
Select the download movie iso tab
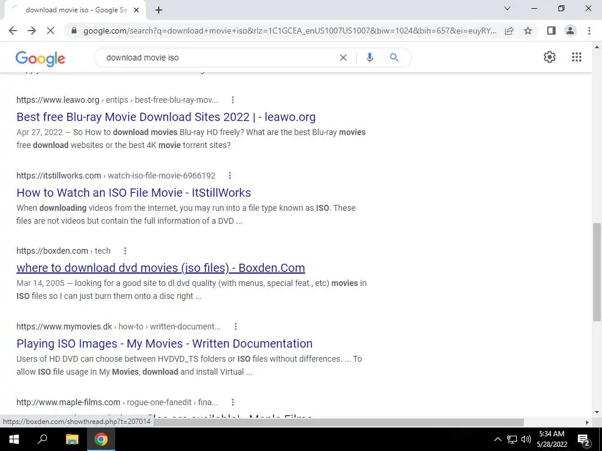click(75, 11)
